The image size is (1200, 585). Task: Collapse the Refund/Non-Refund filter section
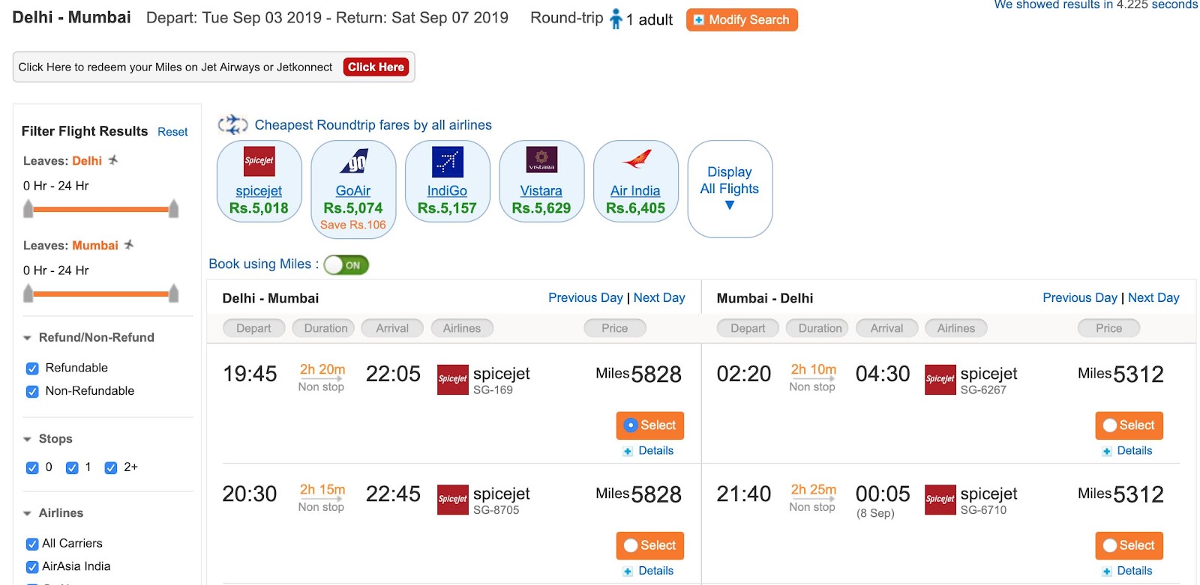28,338
